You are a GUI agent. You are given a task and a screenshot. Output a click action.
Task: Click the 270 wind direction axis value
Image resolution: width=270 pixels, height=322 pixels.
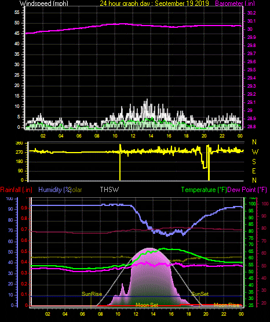pos(19,153)
